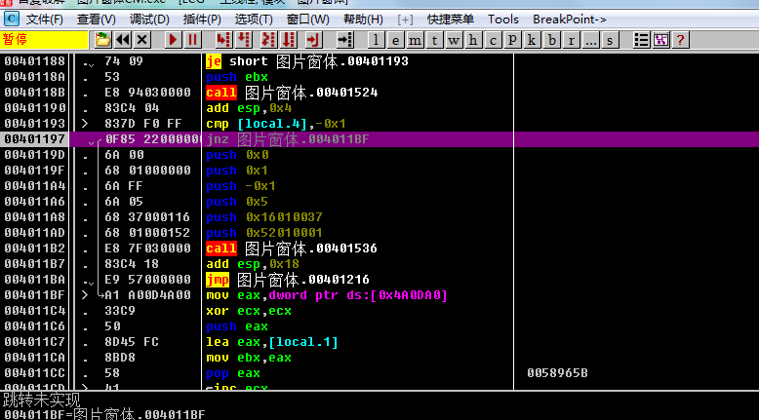Click the Go to address arrow icon

[x=344, y=40]
